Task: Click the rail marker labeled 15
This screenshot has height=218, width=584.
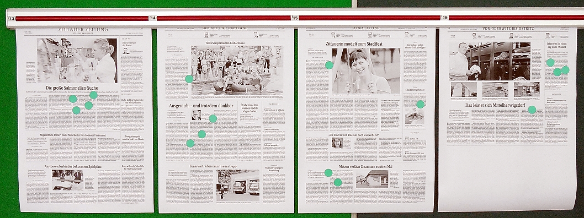Action: point(295,18)
